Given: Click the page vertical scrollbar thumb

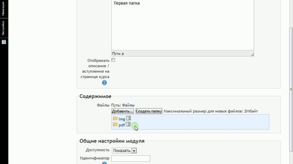Looking at the screenshot, I should [291, 89].
